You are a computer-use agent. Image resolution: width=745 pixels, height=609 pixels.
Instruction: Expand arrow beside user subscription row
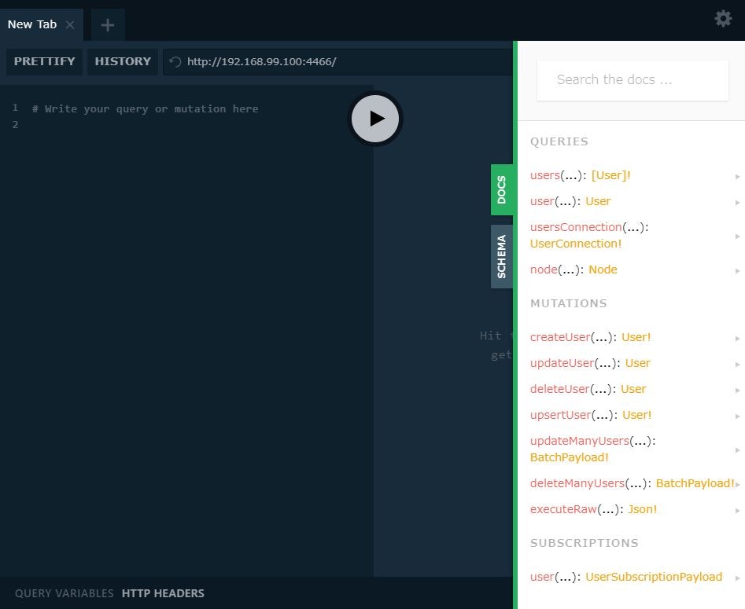click(737, 578)
